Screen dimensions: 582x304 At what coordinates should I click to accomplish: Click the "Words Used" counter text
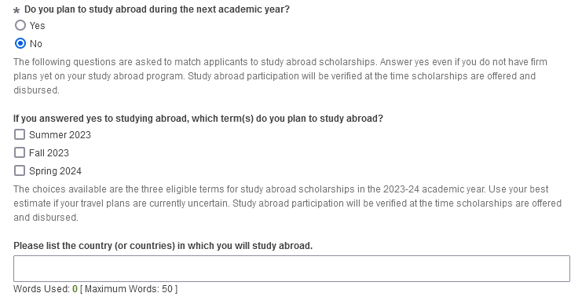[42, 289]
